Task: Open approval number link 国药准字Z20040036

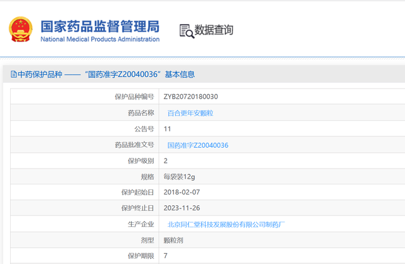Action: pyautogui.click(x=198, y=145)
